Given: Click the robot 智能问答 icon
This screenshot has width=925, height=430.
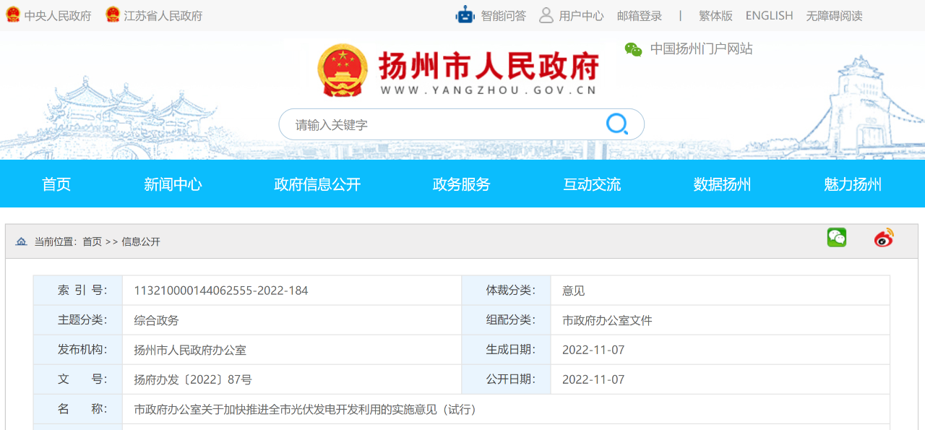Looking at the screenshot, I should pyautogui.click(x=465, y=15).
